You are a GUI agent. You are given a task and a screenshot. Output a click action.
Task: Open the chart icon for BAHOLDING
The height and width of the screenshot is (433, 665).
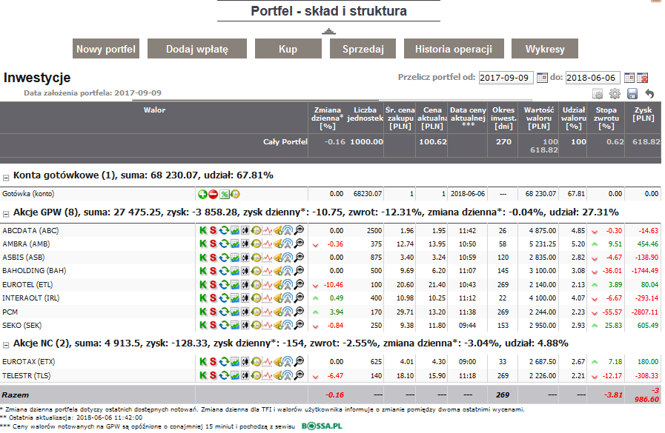point(234,271)
